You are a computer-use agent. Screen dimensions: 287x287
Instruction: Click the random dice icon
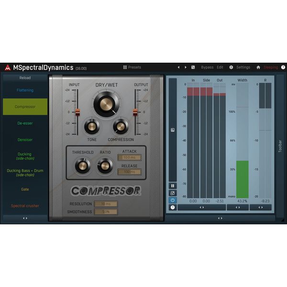point(193,67)
